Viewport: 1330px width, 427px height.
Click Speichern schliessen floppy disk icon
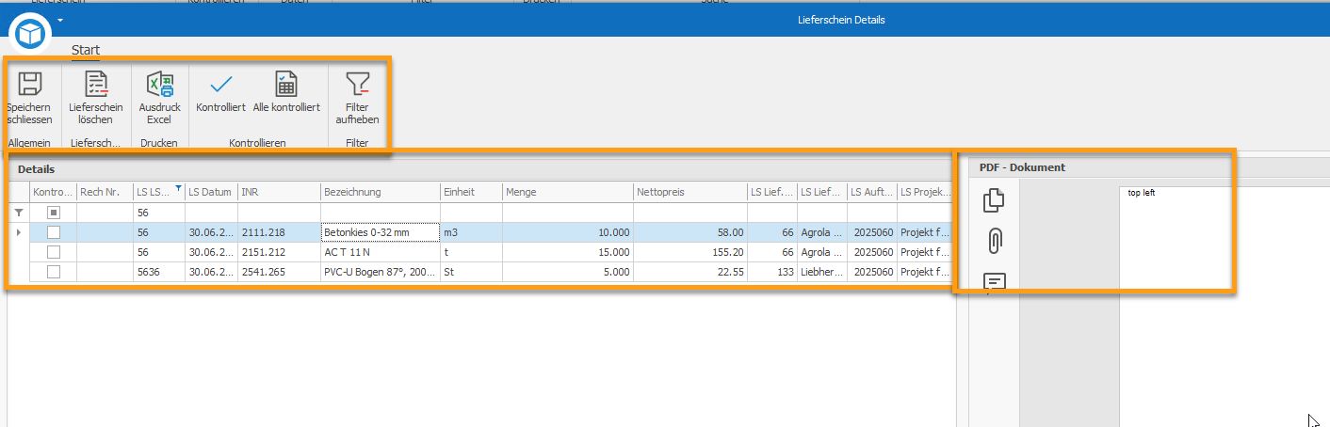point(29,84)
